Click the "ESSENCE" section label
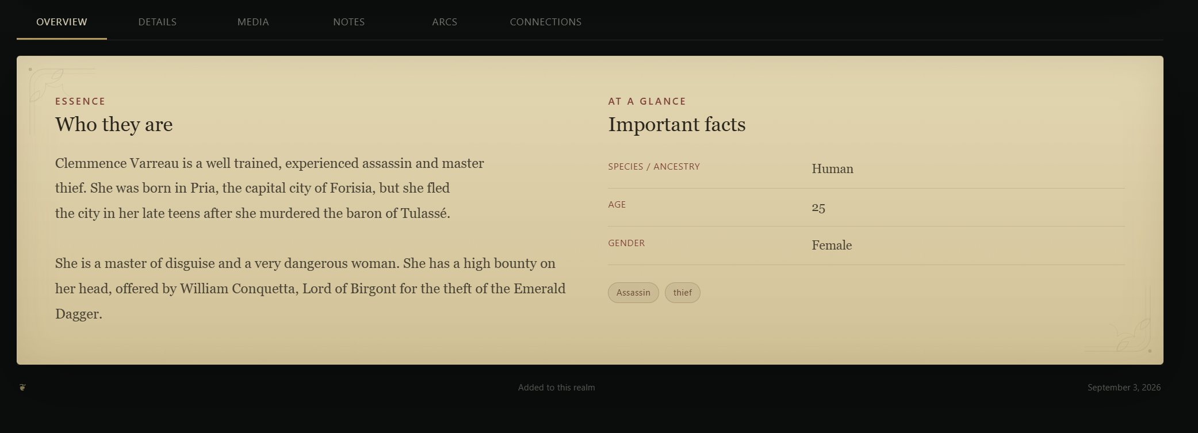 81,101
